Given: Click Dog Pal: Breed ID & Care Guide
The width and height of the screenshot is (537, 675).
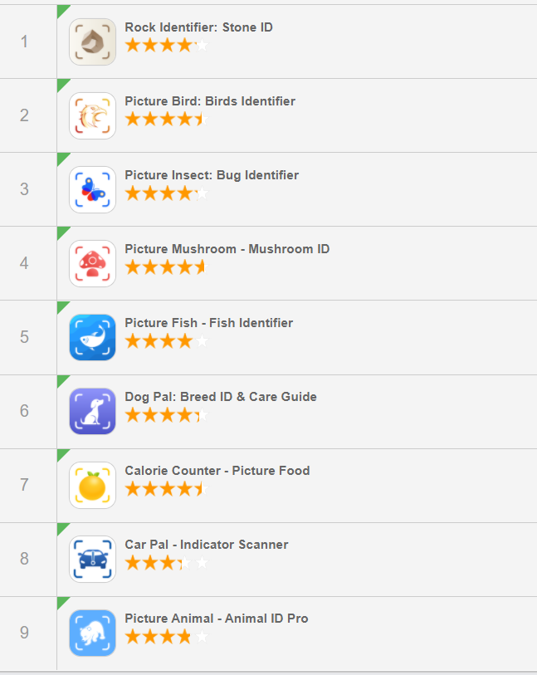Looking at the screenshot, I should click(220, 397).
